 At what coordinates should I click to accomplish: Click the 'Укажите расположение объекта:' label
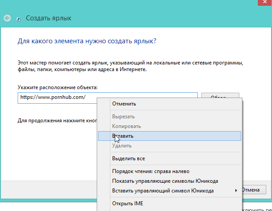[57, 87]
